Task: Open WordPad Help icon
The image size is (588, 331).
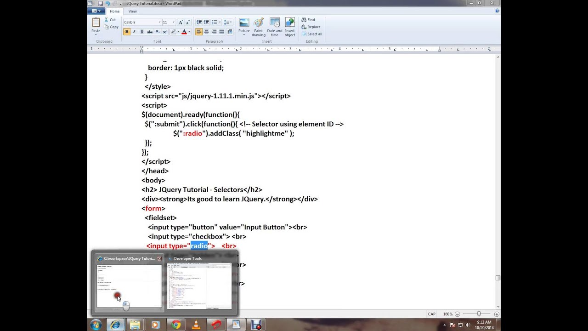Action: [497, 11]
